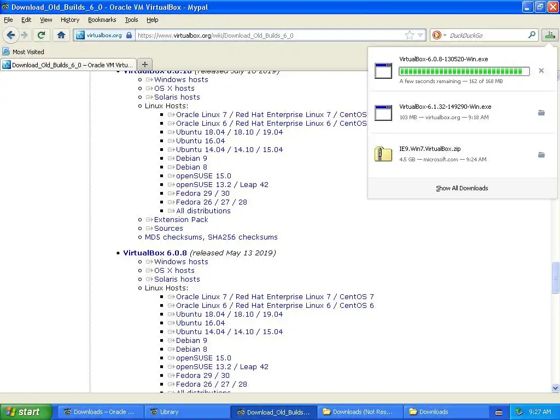560x420 pixels.
Task: Open the Most Visited bookmarks folder
Action: [23, 52]
